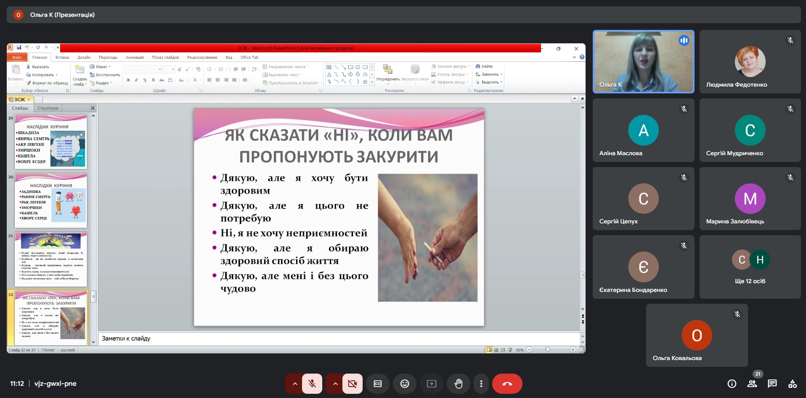Open the emoji reactions panel

(404, 384)
